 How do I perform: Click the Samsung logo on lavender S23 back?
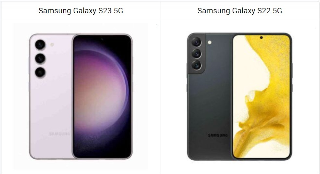tap(59, 134)
